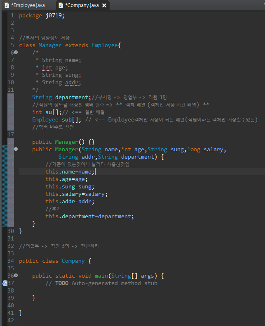Click line number 17 in the gutter
The height and width of the screenshot is (326, 265).
click(x=11, y=135)
